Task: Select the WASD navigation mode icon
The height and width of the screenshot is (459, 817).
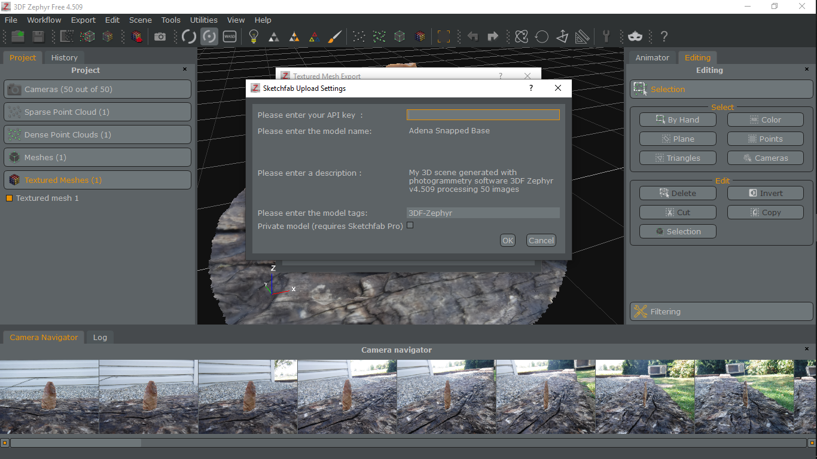Action: tap(230, 36)
